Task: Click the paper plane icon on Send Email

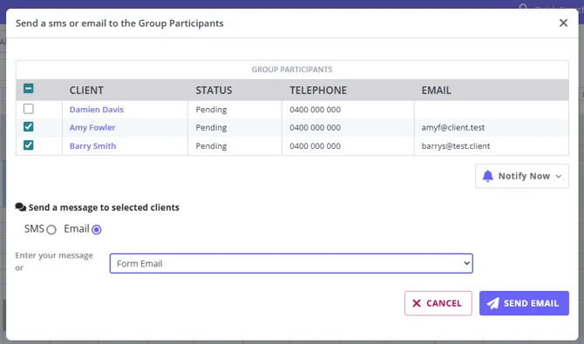Action: pyautogui.click(x=492, y=303)
